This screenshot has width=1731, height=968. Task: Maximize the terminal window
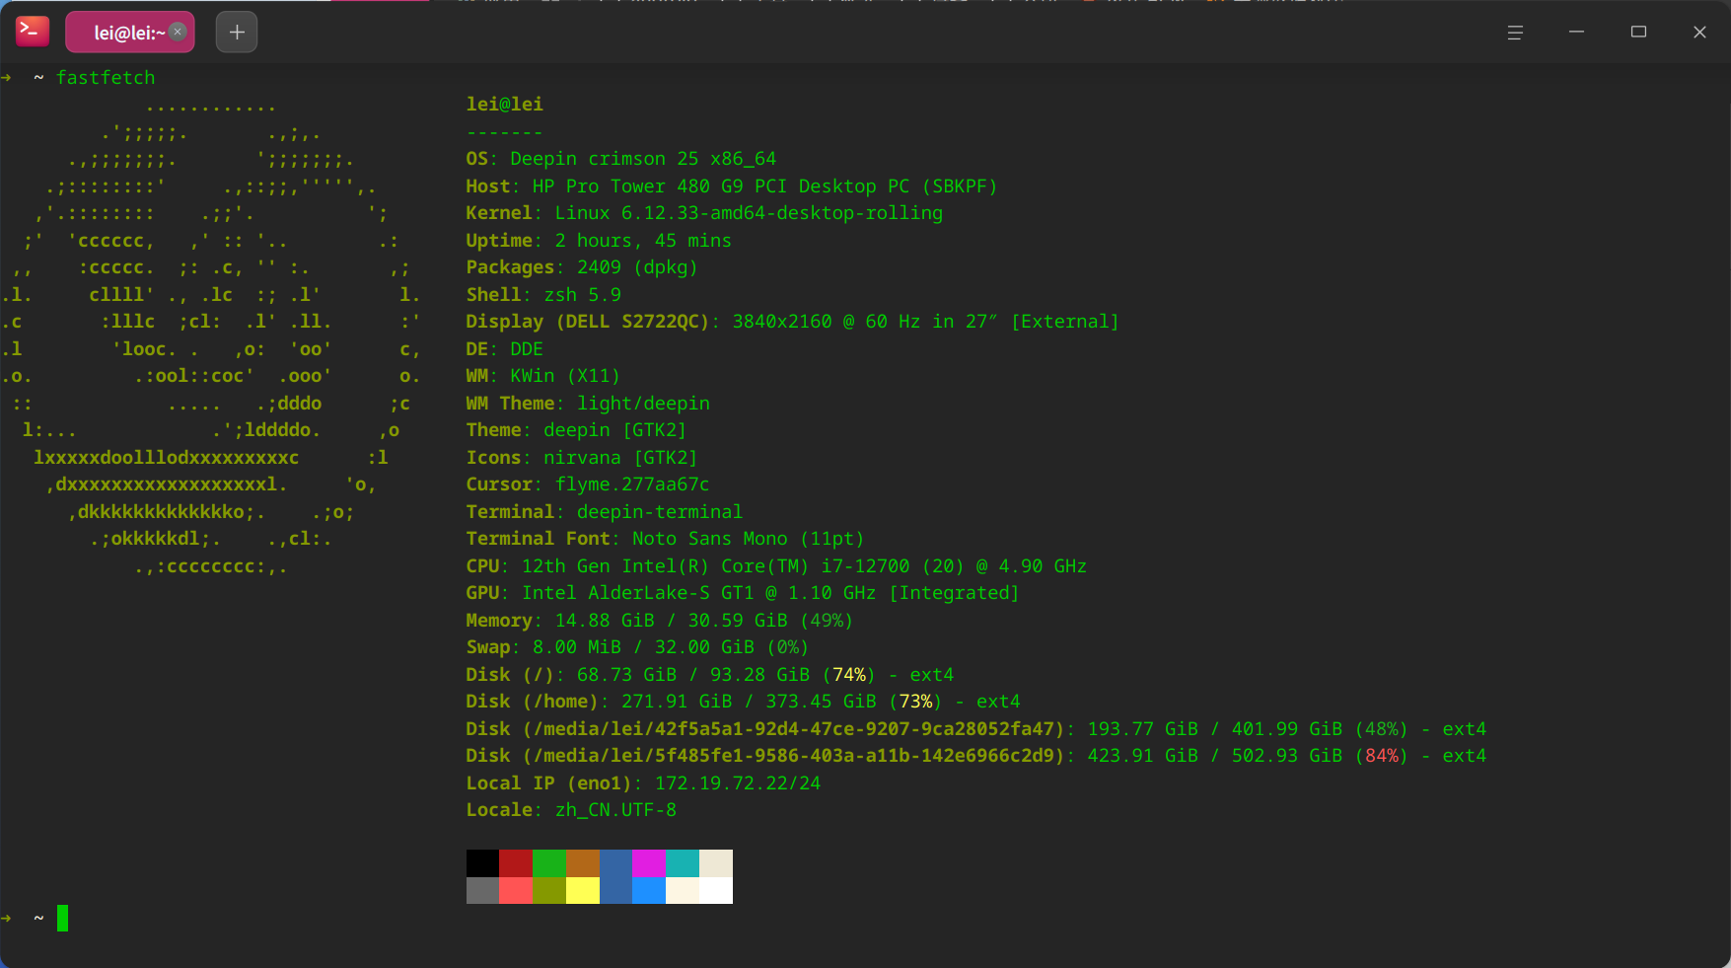1638,33
